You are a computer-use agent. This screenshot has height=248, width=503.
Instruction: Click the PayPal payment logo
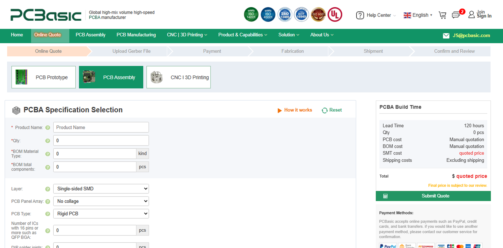point(388,246)
